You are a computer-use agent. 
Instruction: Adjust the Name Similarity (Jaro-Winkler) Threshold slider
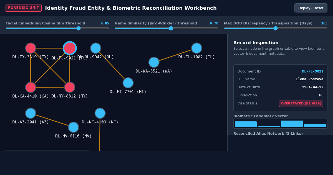167,28
